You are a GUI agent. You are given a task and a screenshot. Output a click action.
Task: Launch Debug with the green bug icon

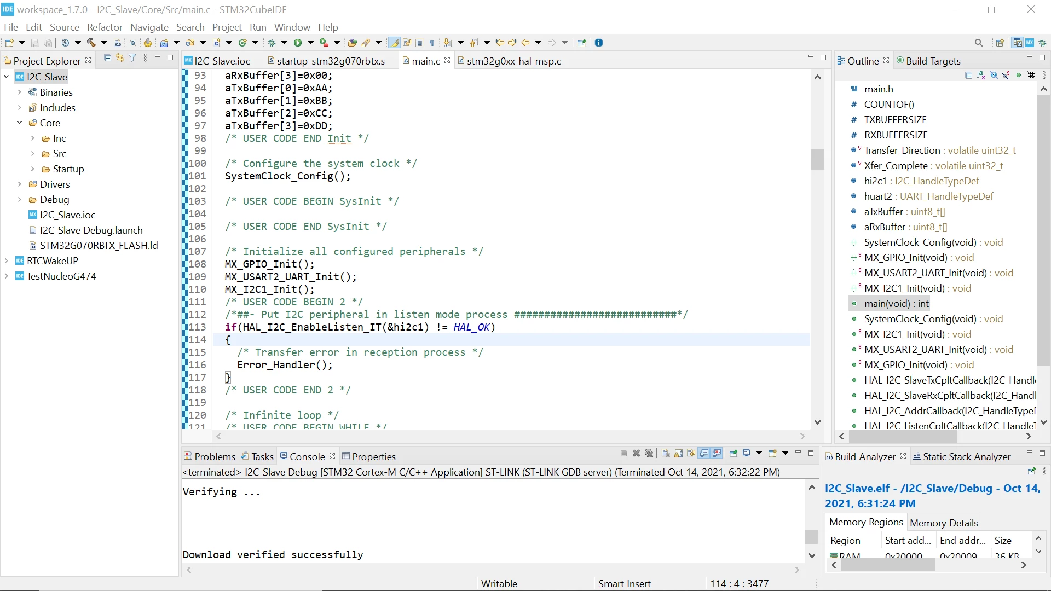click(272, 43)
